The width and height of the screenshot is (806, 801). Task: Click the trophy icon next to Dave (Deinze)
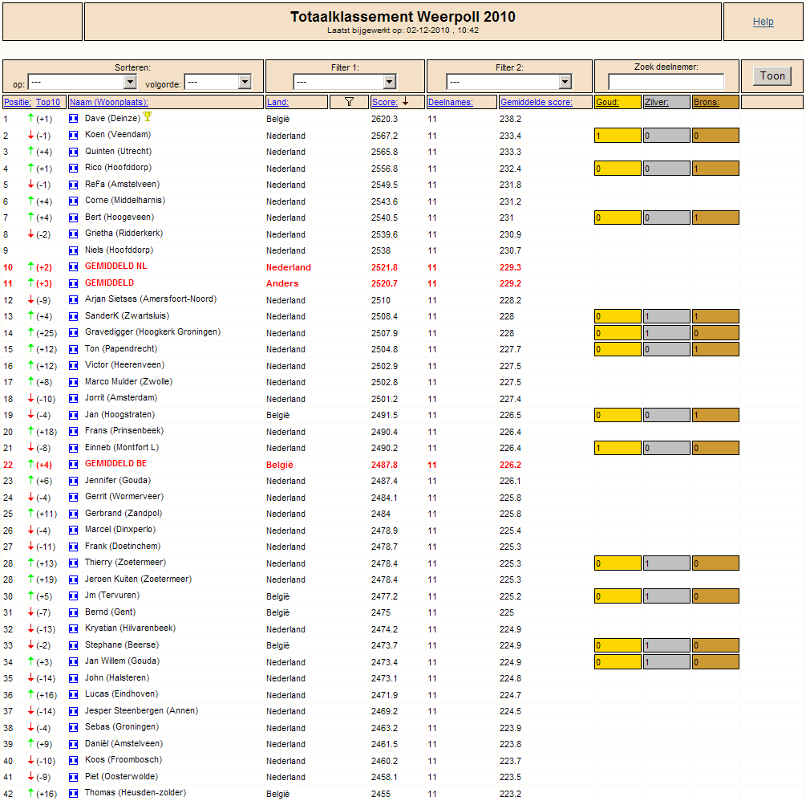tap(147, 117)
